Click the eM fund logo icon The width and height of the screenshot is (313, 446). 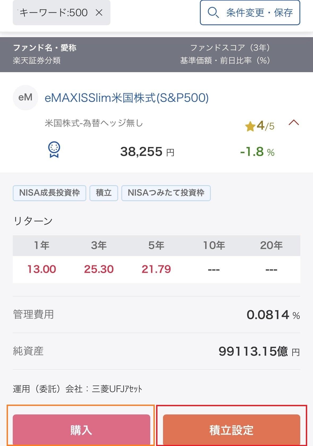pos(25,98)
